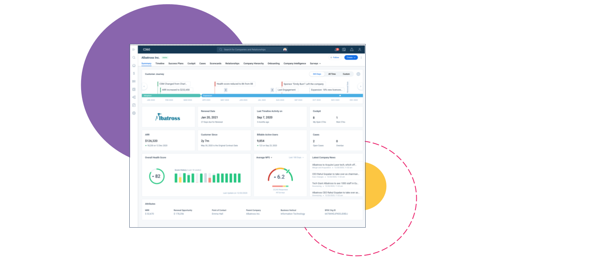Click the overall health score 82 circle
This screenshot has height=263, width=593.
click(x=157, y=176)
